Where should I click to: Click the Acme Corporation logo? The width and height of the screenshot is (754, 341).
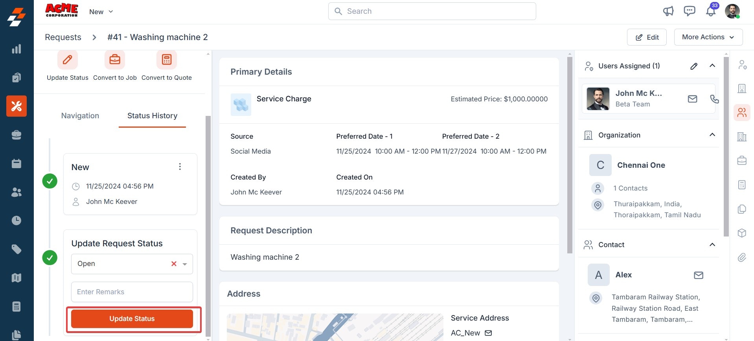[x=62, y=11]
